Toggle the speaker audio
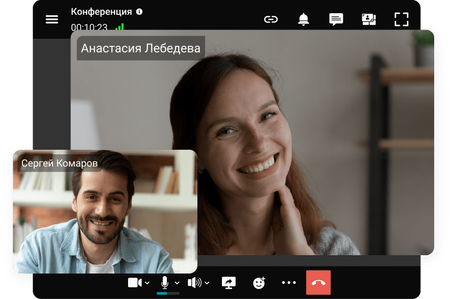The height and width of the screenshot is (299, 450). click(195, 282)
